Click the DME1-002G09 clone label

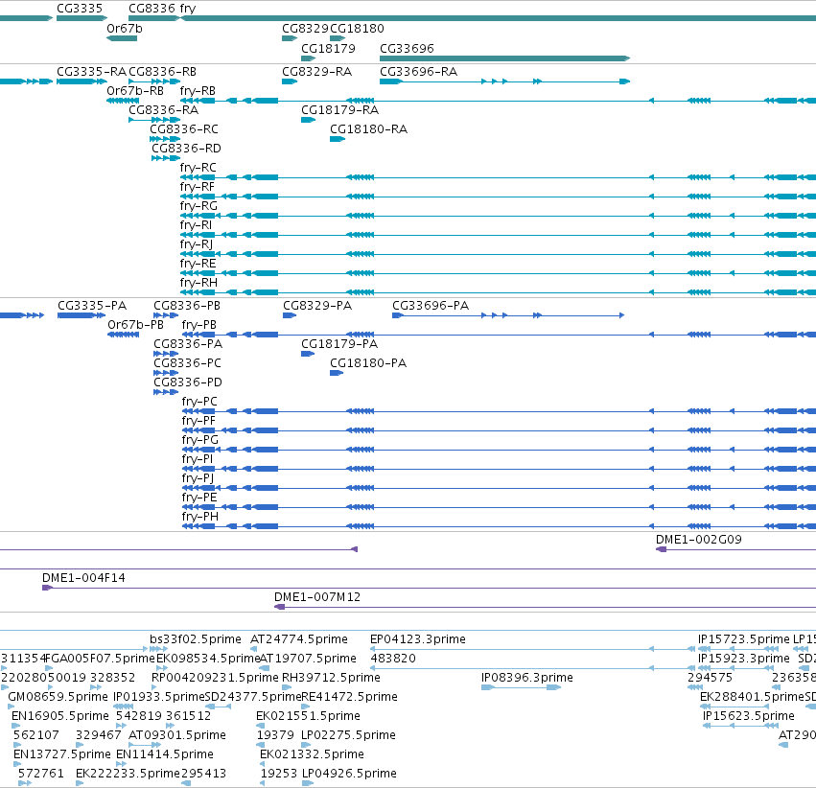click(699, 540)
